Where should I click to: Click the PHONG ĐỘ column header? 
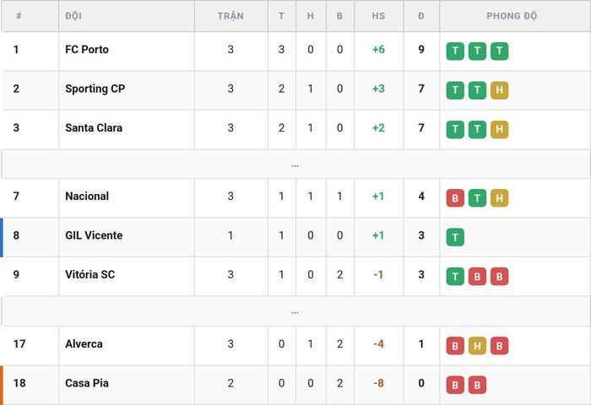point(512,16)
